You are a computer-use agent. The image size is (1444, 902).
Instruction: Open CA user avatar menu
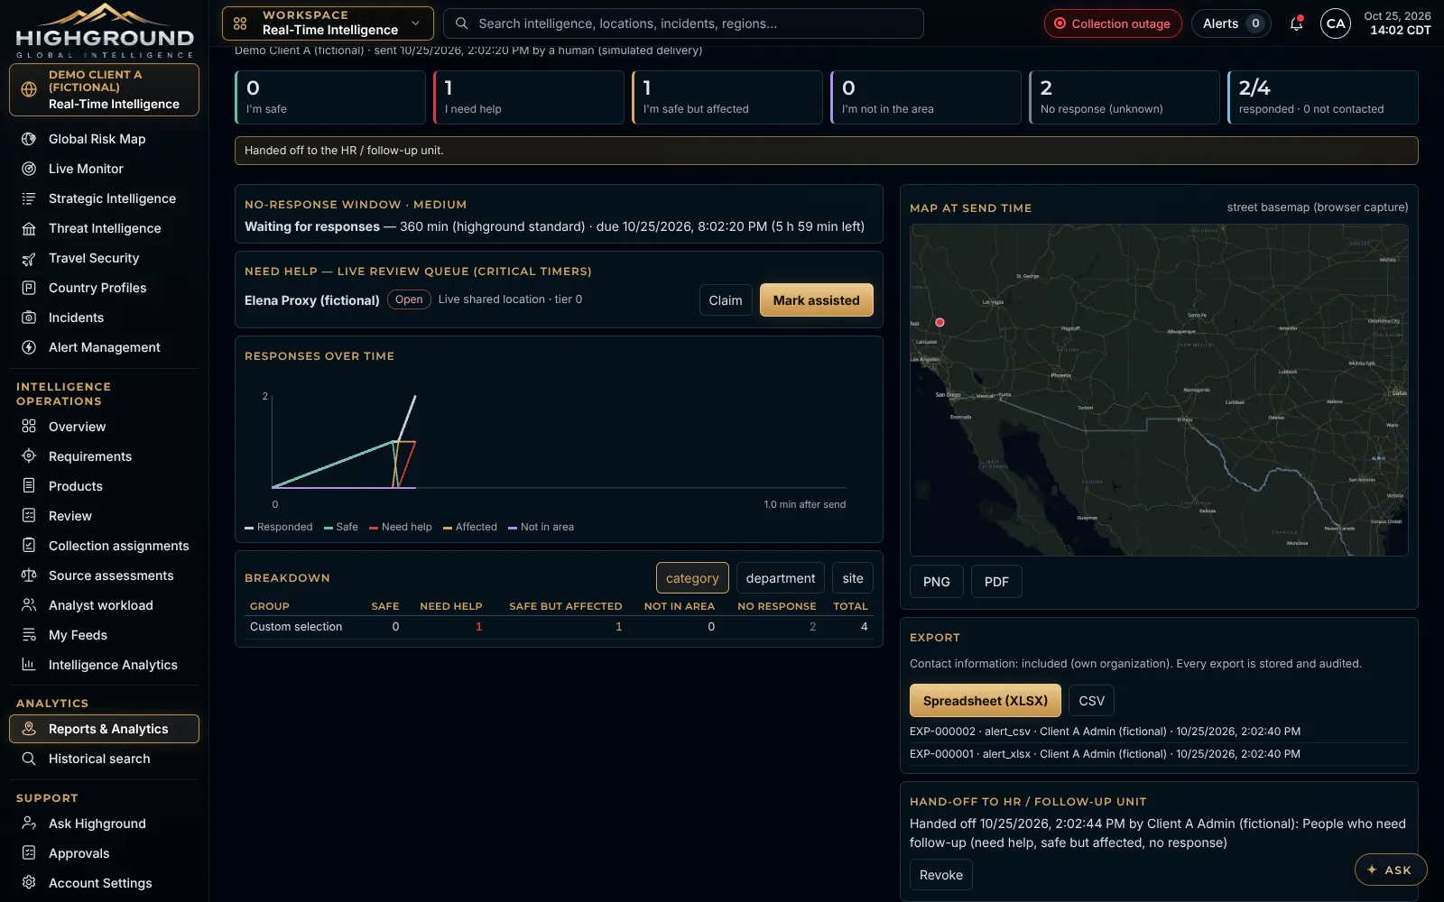(1336, 23)
